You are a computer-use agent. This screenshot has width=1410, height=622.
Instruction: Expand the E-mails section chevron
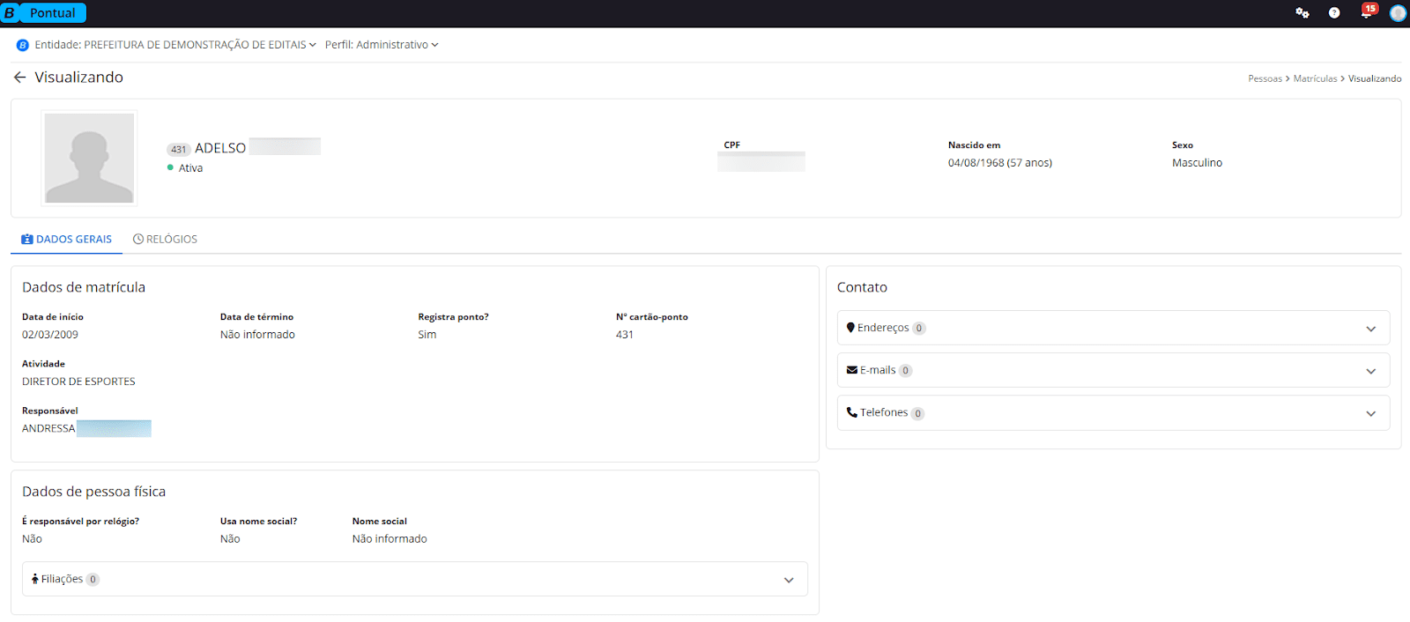(x=1370, y=371)
